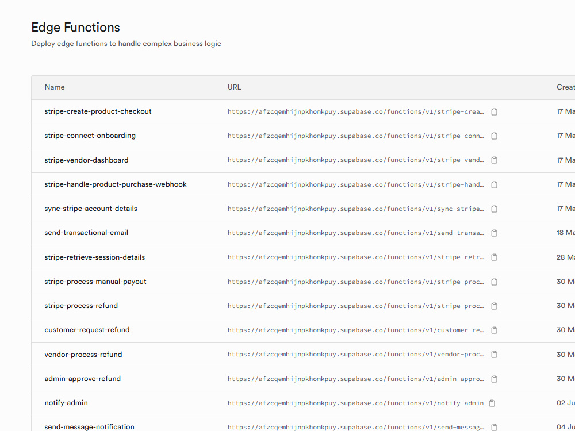Screen dimensions: 575x431
Task: Open stripe-vendor-dashboard function
Action: [87, 160]
